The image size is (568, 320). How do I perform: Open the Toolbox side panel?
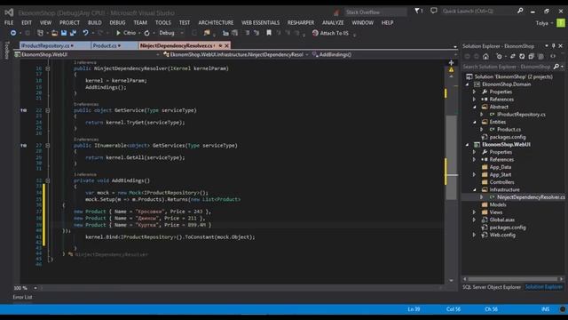click(6, 50)
